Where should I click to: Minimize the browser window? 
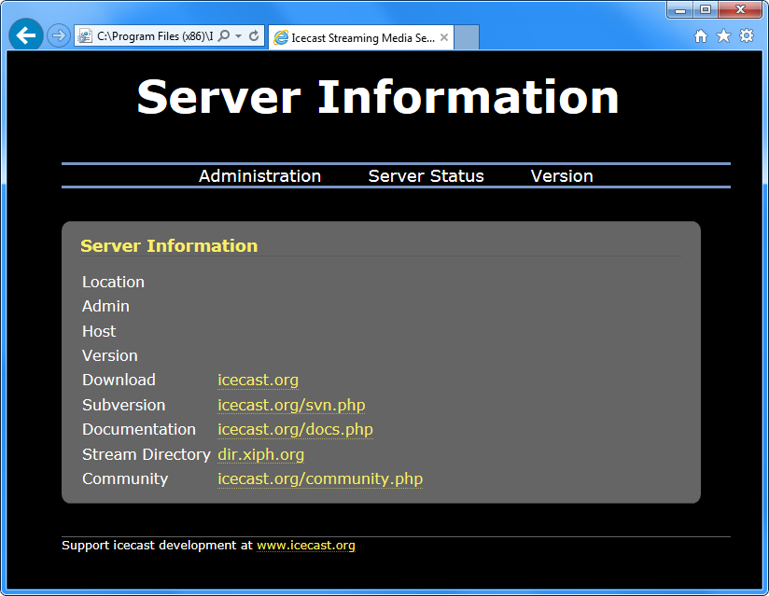pyautogui.click(x=679, y=9)
